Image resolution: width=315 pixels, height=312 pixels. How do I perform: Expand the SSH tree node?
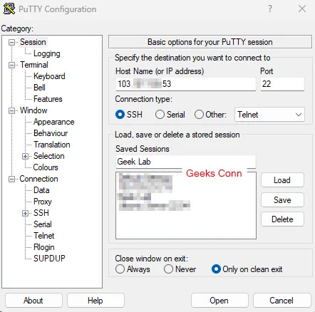25,213
